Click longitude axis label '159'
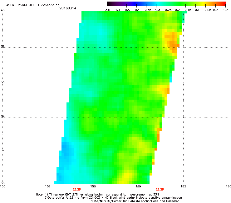The height and width of the screenshot is (203, 231). pyautogui.click(x=138, y=186)
